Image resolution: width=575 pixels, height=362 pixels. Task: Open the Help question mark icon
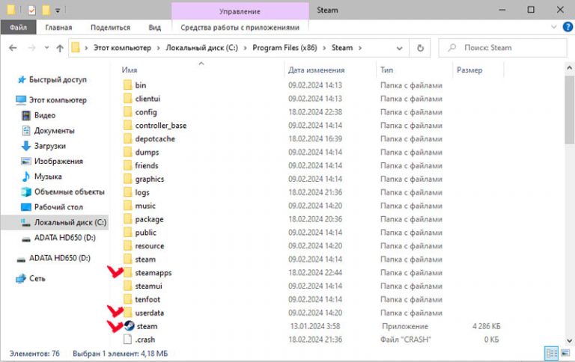568,27
